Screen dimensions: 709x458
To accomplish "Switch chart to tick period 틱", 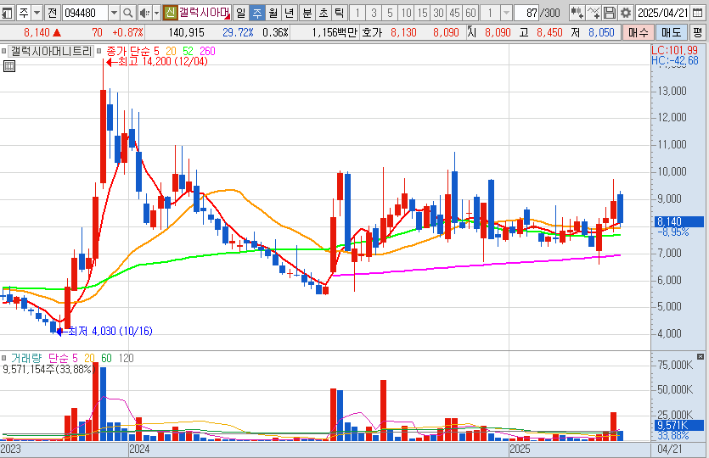I will click(x=339, y=13).
